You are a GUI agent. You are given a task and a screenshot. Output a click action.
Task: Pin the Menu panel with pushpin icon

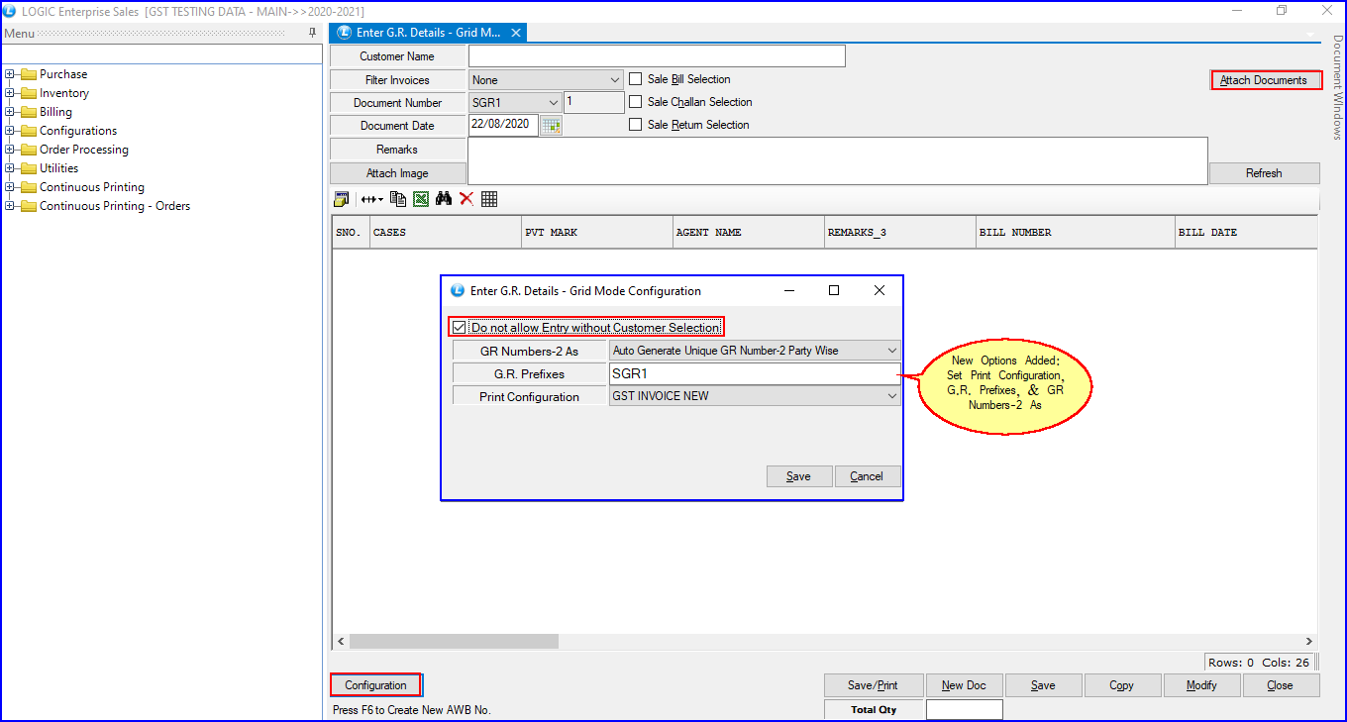[x=313, y=33]
